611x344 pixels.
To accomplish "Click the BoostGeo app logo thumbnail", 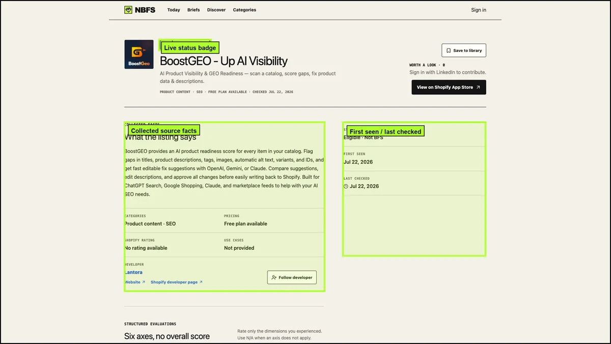I will coord(139,55).
